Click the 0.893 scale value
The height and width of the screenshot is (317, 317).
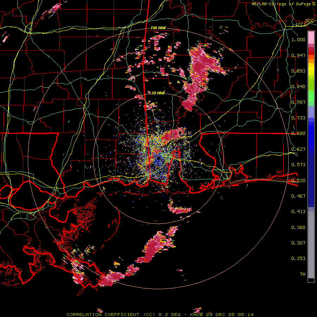[x=298, y=71]
